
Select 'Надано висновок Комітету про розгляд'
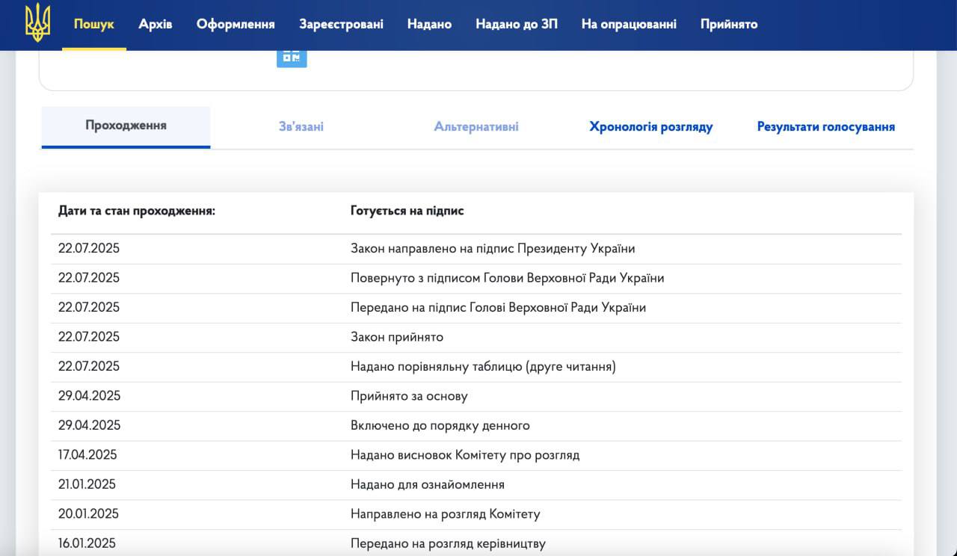(x=465, y=455)
